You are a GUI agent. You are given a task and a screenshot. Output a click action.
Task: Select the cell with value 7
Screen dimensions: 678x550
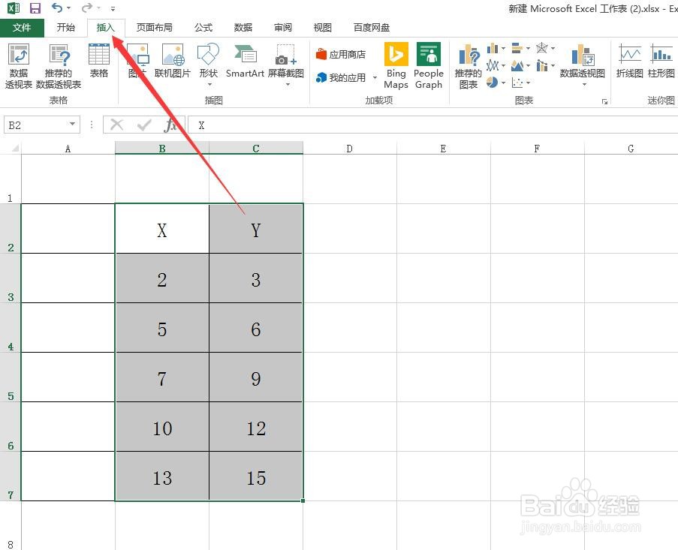(x=162, y=377)
